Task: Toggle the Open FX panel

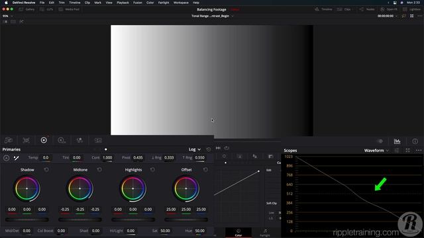Action: [x=389, y=9]
